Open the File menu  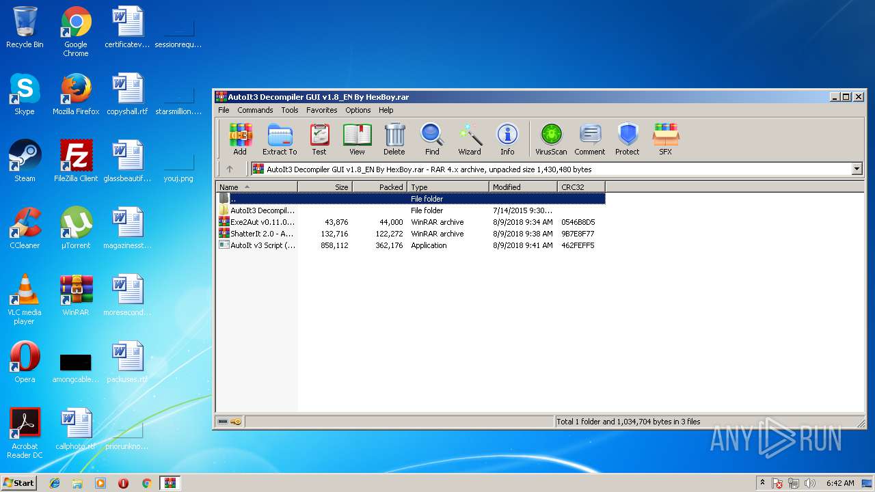(x=224, y=110)
